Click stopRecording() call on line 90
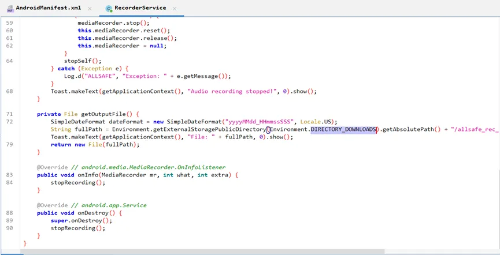Viewport: 500px width, 255px height. [x=78, y=228]
